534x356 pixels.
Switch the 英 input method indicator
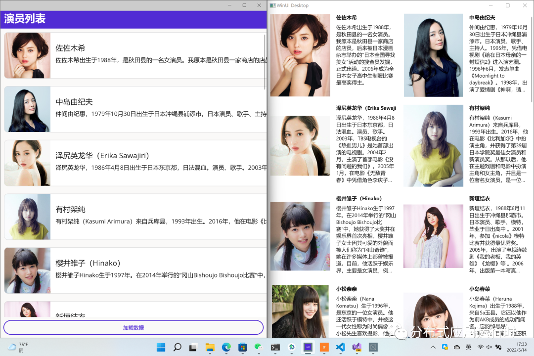469,347
